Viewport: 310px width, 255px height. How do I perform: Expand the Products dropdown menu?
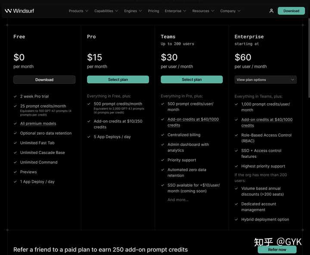coord(78,11)
